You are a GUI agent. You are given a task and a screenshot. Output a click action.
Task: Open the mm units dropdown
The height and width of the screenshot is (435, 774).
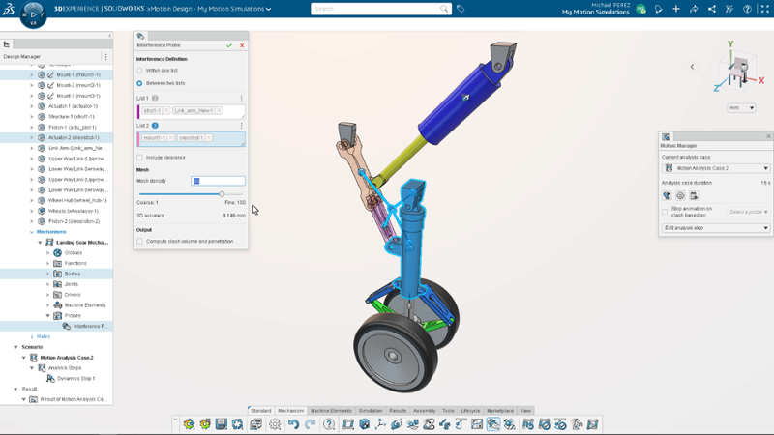point(741,108)
